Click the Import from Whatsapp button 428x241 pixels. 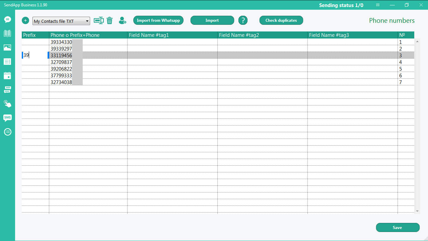click(158, 20)
